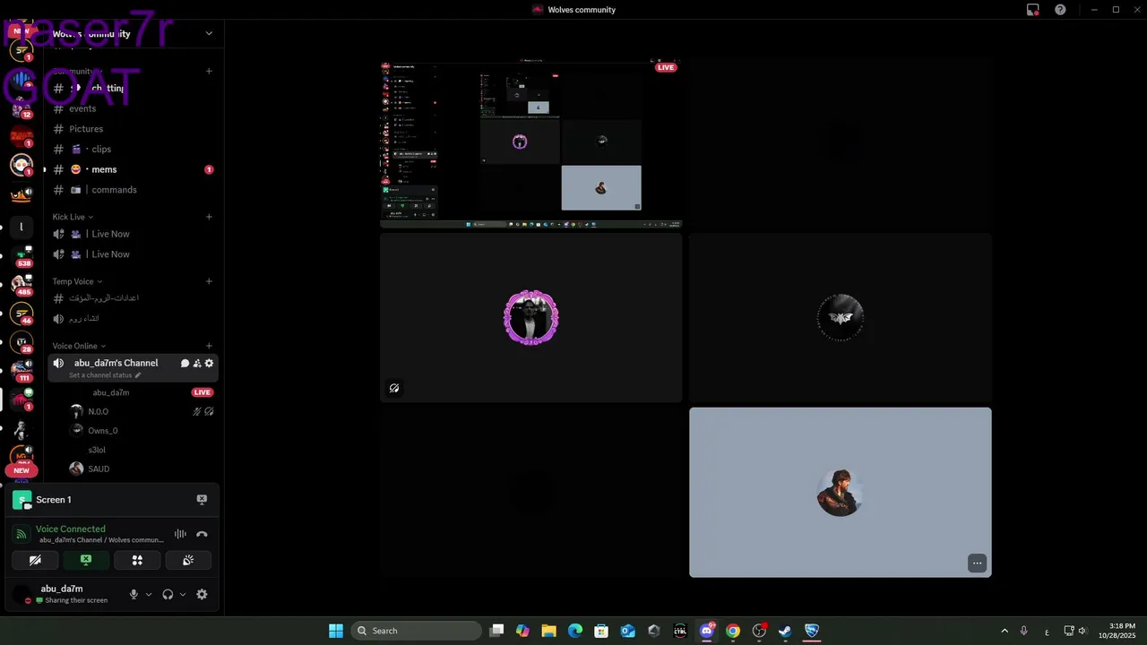This screenshot has height=645, width=1147.
Task: Open noise suppression waveform icon
Action: [180, 534]
